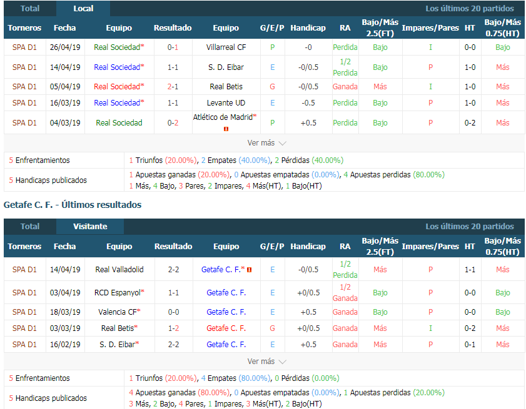The height and width of the screenshot is (409, 526).
Task: Open Real Betis in the Real Sociedad table
Action: [x=226, y=86]
